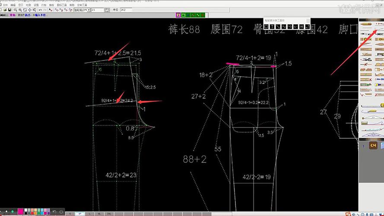Click the fit-to-window rectangle icon

pos(25,10)
